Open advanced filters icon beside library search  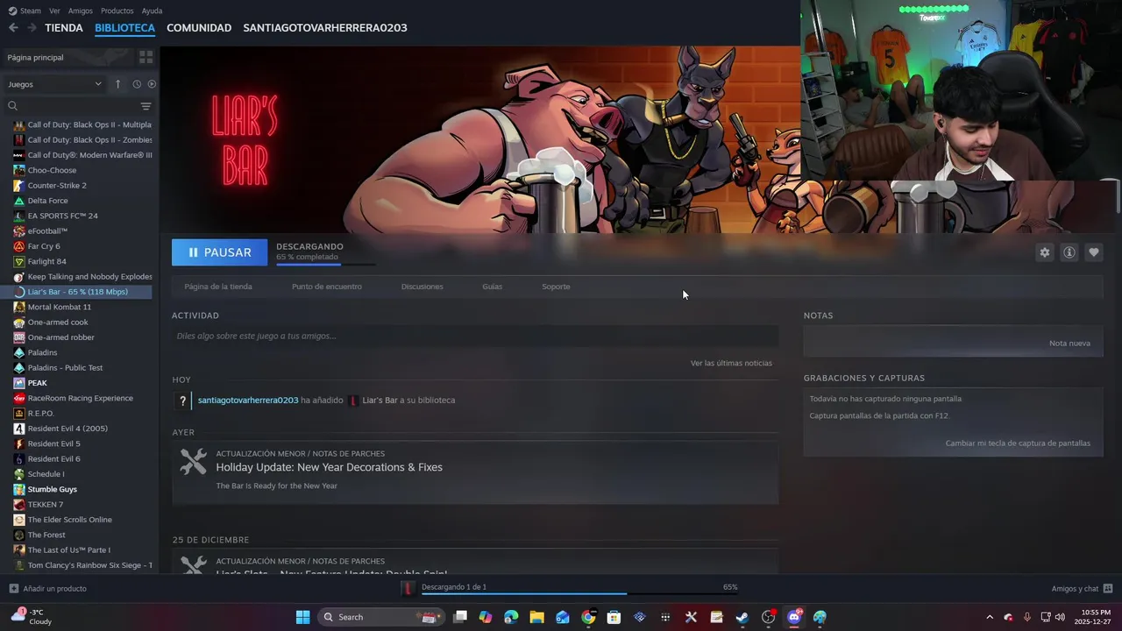coord(146,106)
